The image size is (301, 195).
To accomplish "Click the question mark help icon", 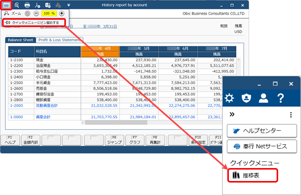I will point(280,98).
